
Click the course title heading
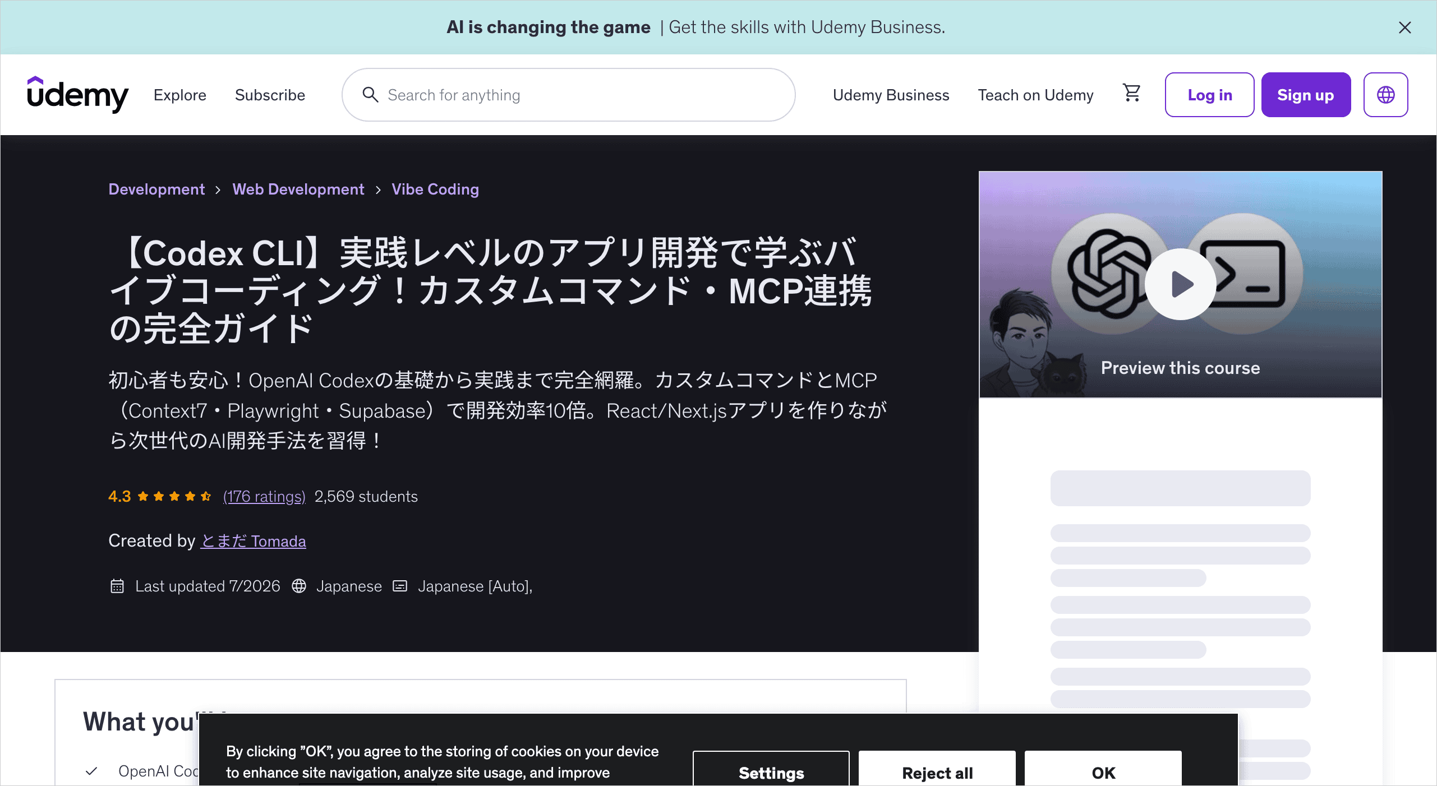tap(491, 290)
